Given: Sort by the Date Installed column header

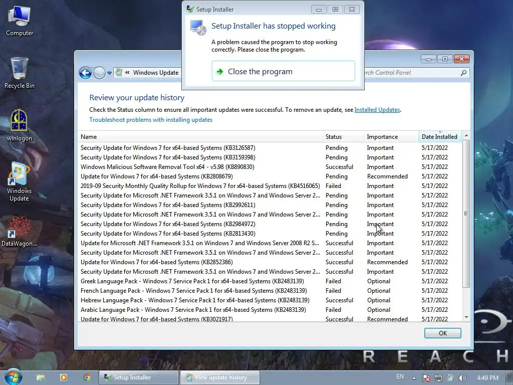Looking at the screenshot, I should point(440,137).
